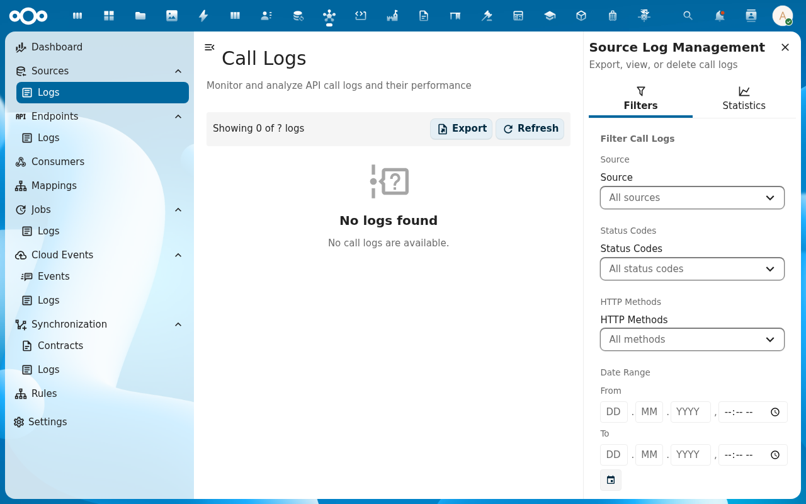Select Logs under Cloud Events
The height and width of the screenshot is (504, 806).
point(103,301)
